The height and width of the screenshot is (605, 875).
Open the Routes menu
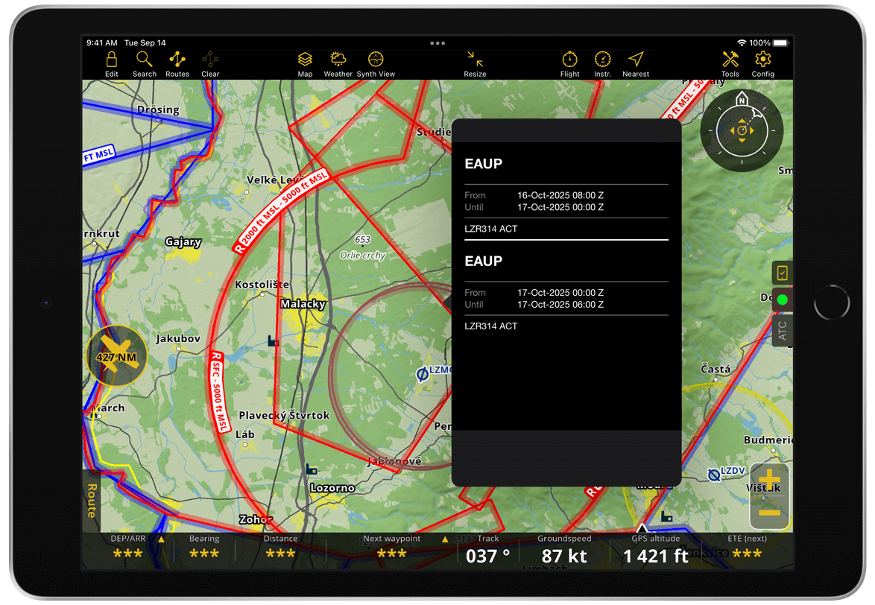(177, 64)
